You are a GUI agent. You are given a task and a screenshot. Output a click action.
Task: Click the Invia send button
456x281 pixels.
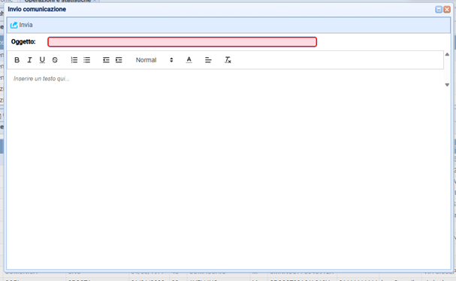tap(21, 25)
